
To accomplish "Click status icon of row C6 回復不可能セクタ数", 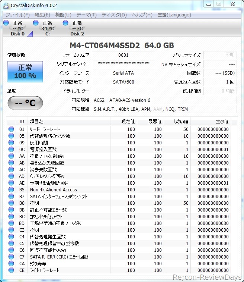I will coord(11,250).
